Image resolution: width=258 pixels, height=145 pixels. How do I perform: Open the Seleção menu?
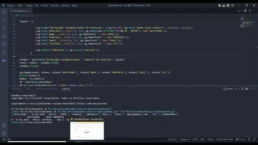29,5
